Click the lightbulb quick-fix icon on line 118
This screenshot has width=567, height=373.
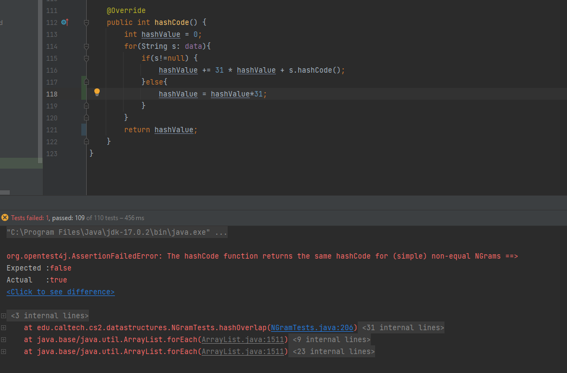(x=97, y=92)
